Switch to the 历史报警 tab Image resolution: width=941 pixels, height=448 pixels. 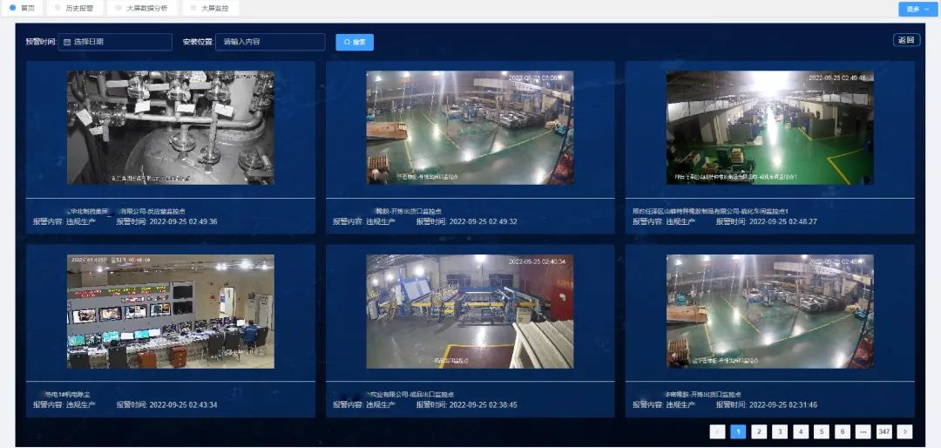point(74,8)
